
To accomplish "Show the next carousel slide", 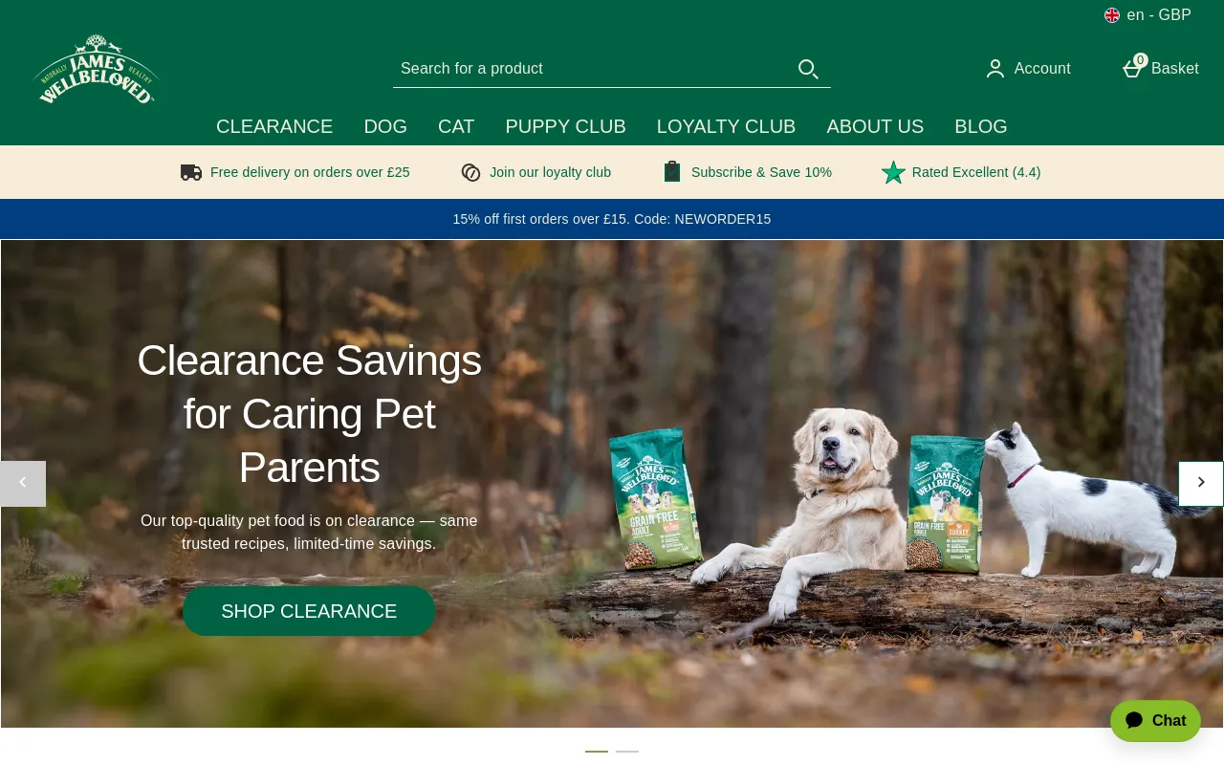I will pos(1201,483).
